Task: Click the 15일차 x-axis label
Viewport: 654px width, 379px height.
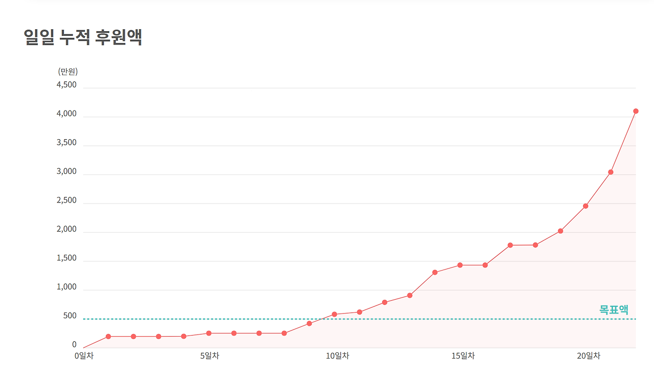Action: coord(463,355)
